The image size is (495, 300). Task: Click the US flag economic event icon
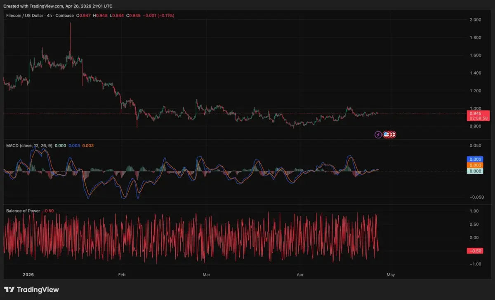coord(387,134)
